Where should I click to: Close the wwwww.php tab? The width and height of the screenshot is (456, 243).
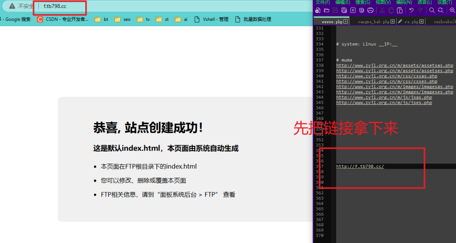346,21
